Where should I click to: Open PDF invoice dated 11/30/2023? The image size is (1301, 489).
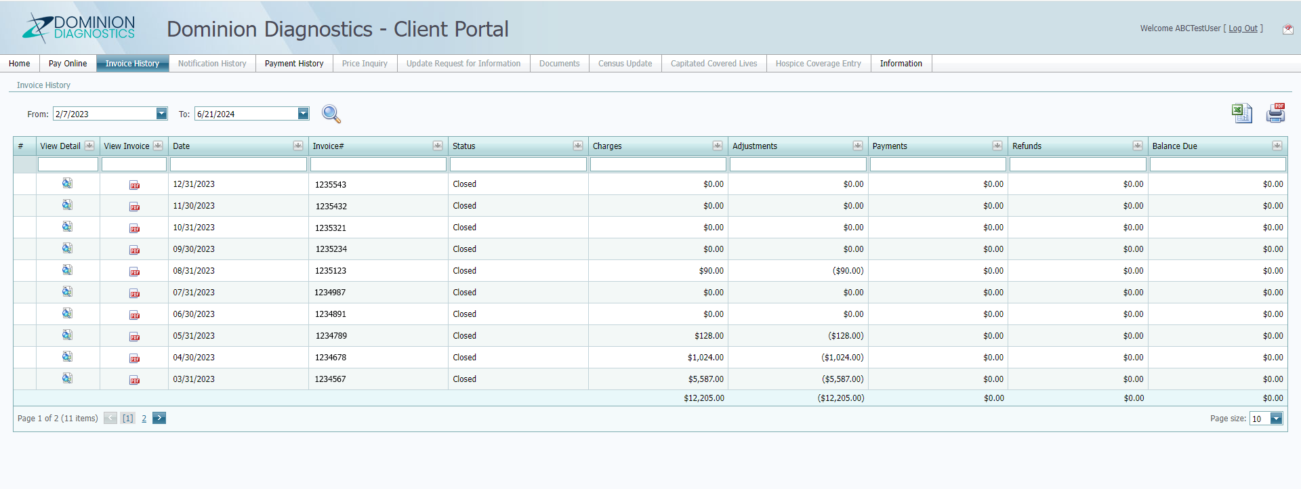(135, 207)
